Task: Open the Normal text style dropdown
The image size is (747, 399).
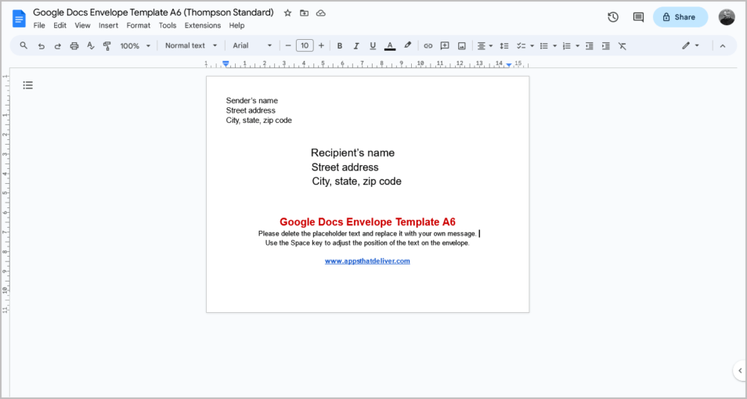Action: click(191, 45)
